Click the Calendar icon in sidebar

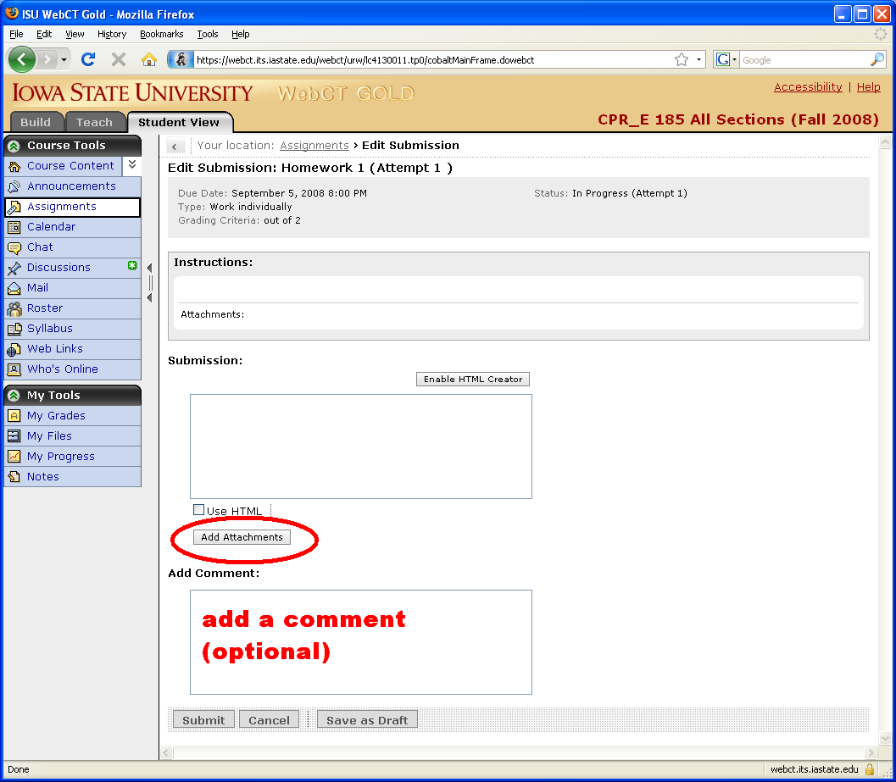[14, 227]
